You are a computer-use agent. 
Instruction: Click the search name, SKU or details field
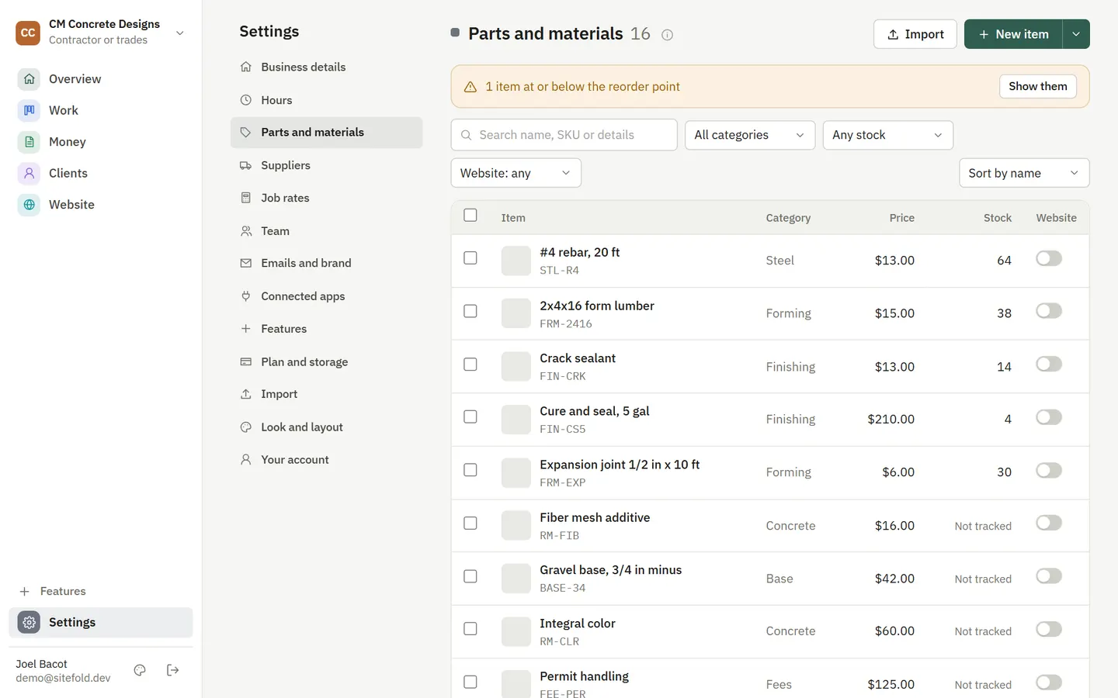pyautogui.click(x=564, y=135)
